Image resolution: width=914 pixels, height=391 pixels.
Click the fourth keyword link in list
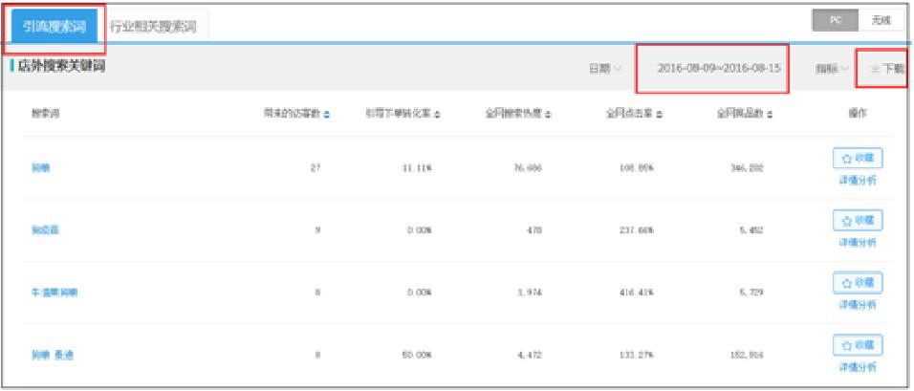(53, 355)
